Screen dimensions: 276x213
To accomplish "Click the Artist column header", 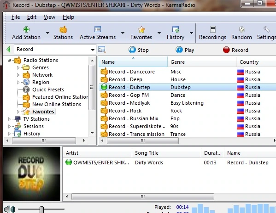I will coord(98,153).
